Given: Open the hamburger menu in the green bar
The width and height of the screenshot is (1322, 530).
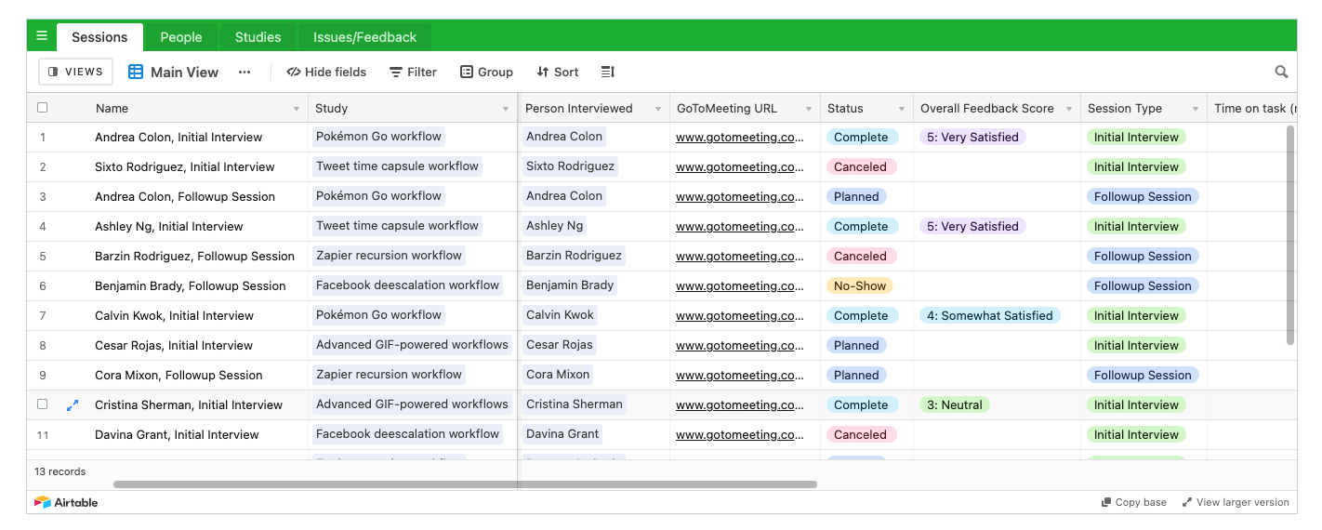Looking at the screenshot, I should [x=42, y=36].
